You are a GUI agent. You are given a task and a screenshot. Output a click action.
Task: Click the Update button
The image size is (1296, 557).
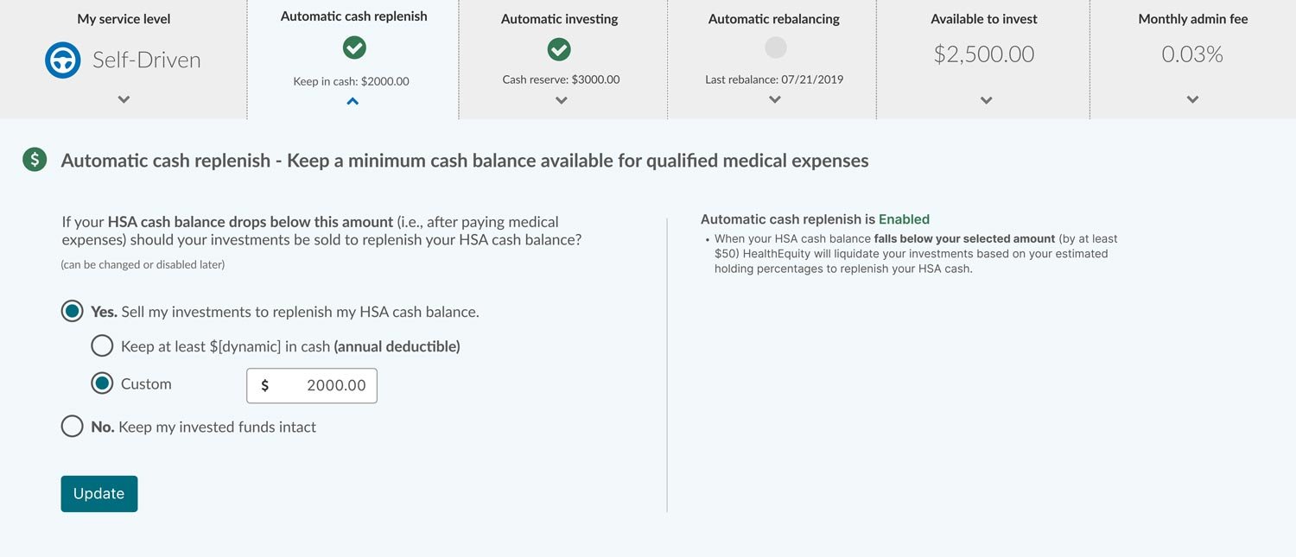(x=98, y=493)
